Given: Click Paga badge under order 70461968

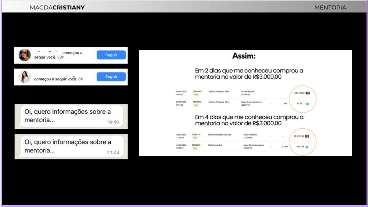Looking at the screenshot, I should pyautogui.click(x=195, y=105).
